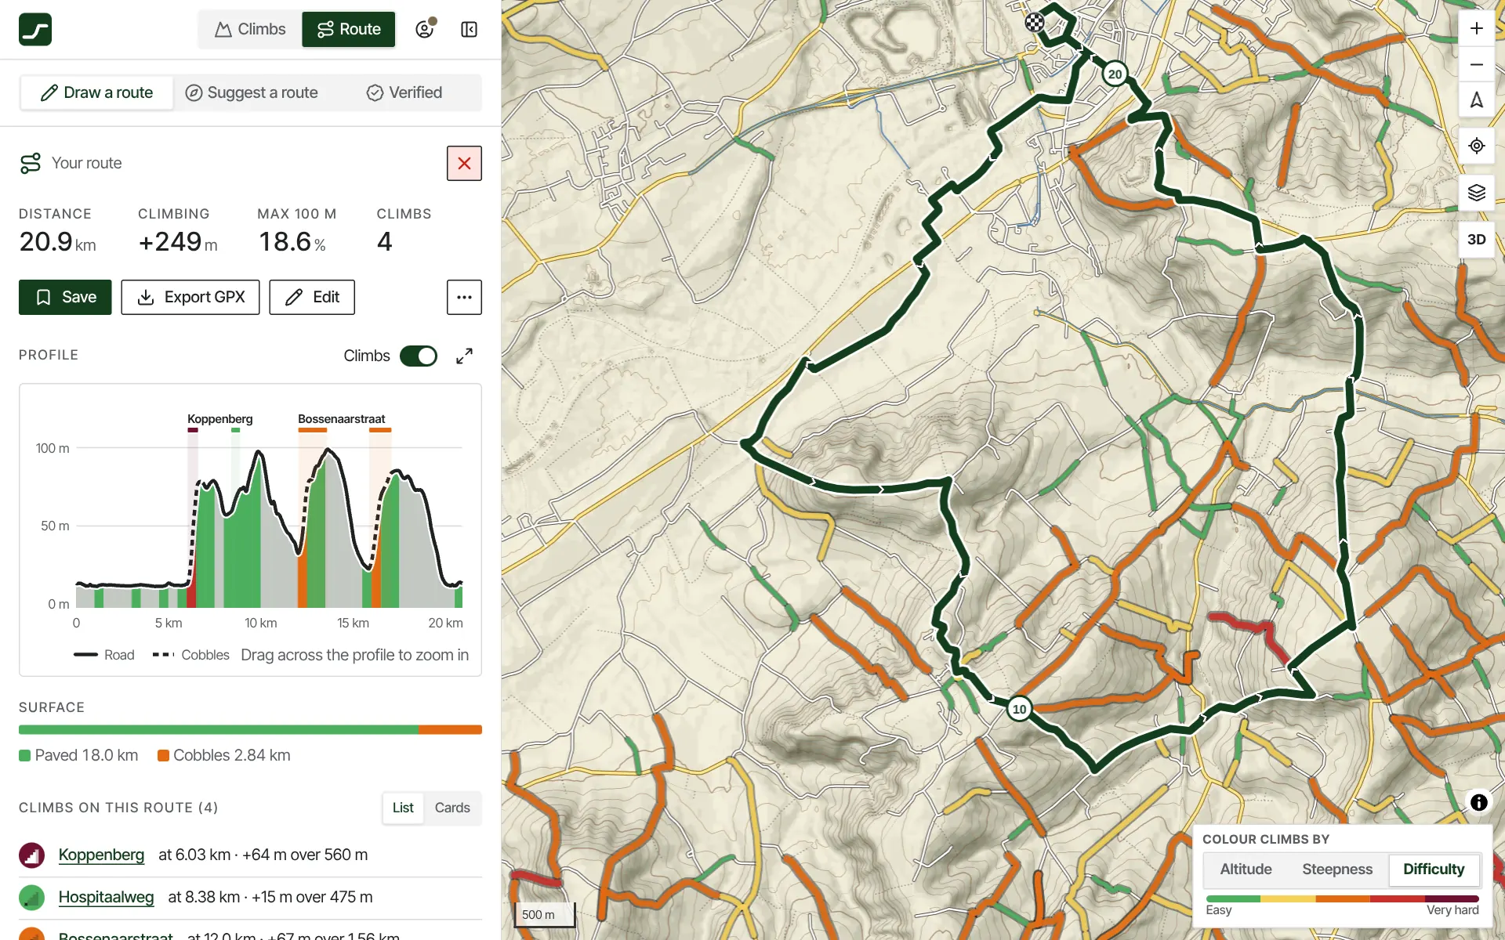Click the Koppenberg climb difficulty icon

tap(31, 855)
